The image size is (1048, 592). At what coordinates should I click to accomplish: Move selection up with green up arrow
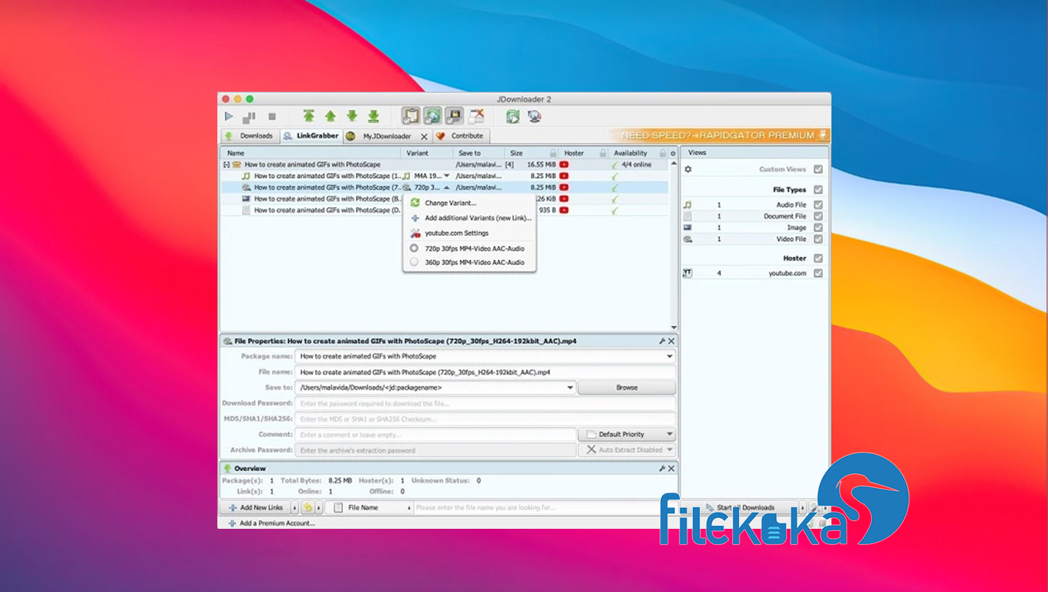[x=330, y=116]
